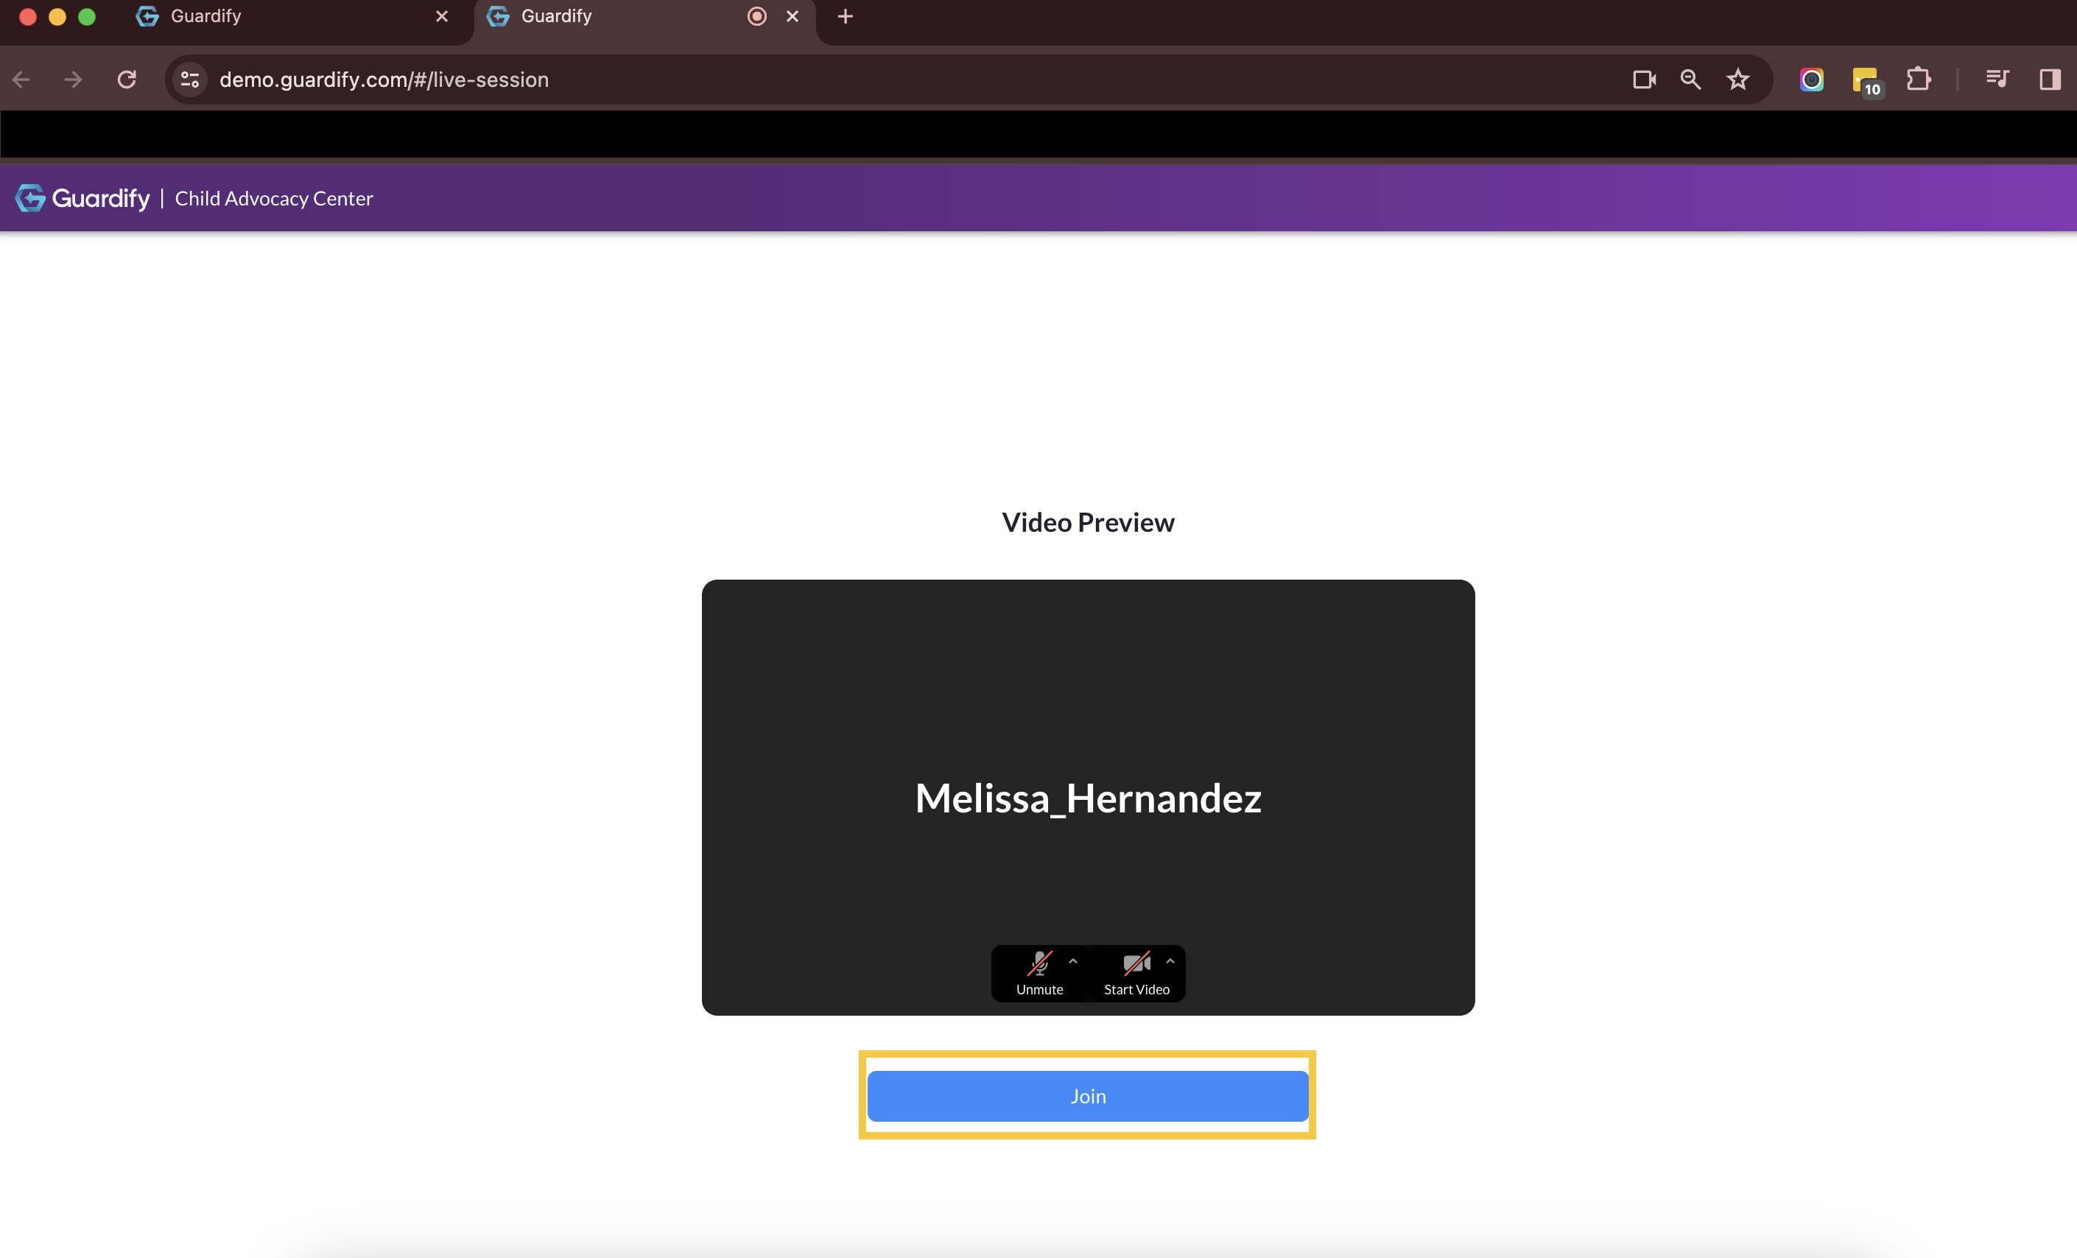Image resolution: width=2077 pixels, height=1258 pixels.
Task: Close the active Guardify tab
Action: (793, 16)
